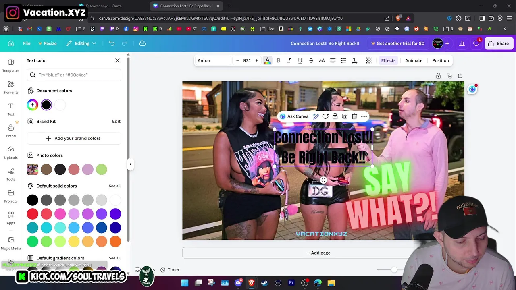Select the black document color swatch

46,105
